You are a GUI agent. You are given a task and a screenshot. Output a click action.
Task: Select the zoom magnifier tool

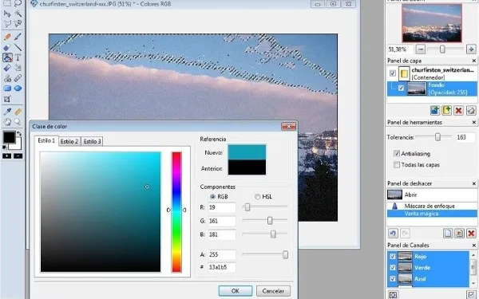click(18, 122)
